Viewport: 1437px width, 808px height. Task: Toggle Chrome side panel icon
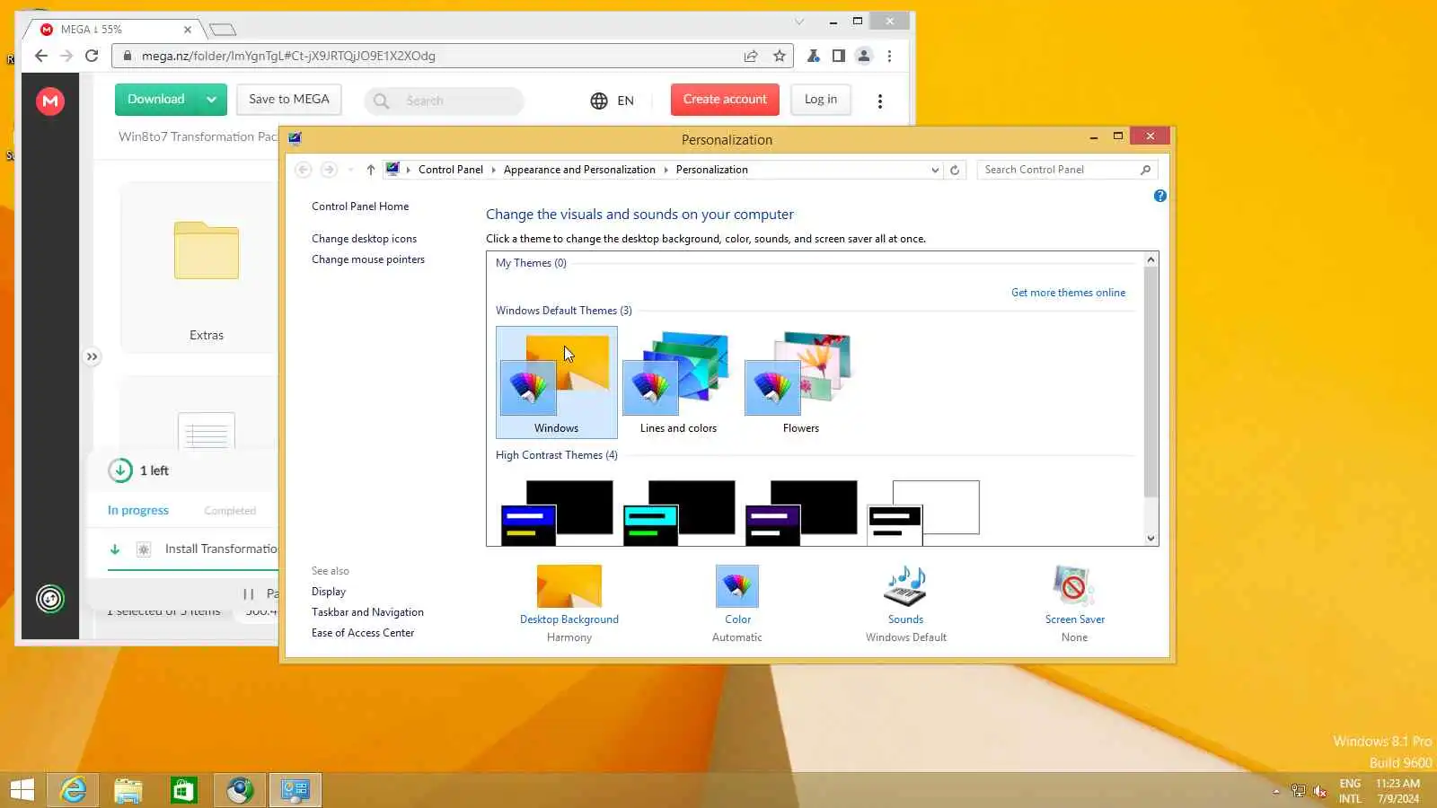coord(838,56)
